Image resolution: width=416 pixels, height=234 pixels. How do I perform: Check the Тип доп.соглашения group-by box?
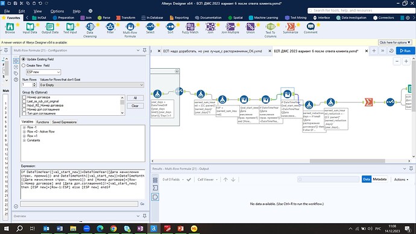point(24,113)
